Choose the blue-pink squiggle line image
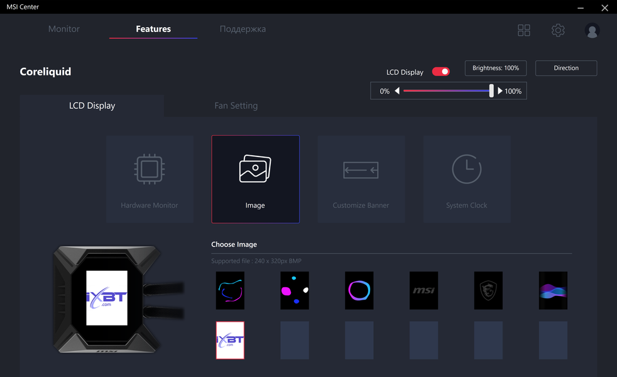This screenshot has width=617, height=377. tap(230, 290)
